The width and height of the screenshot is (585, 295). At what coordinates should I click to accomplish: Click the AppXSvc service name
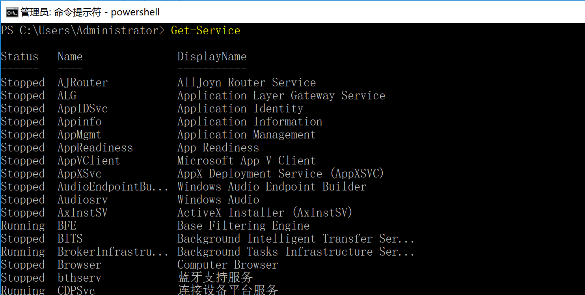point(79,174)
